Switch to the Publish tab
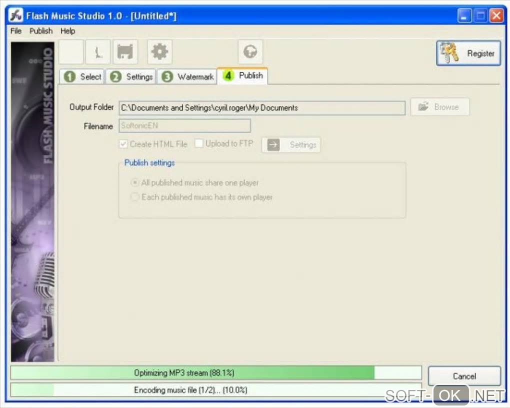 click(242, 76)
